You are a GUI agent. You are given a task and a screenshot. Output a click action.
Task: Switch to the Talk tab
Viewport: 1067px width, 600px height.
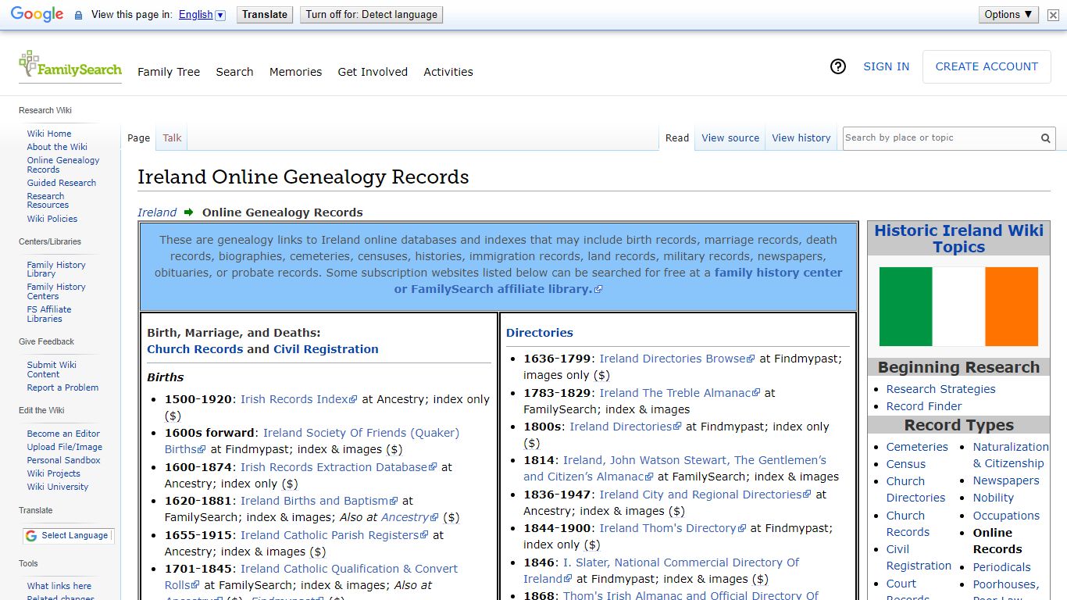pyautogui.click(x=172, y=138)
